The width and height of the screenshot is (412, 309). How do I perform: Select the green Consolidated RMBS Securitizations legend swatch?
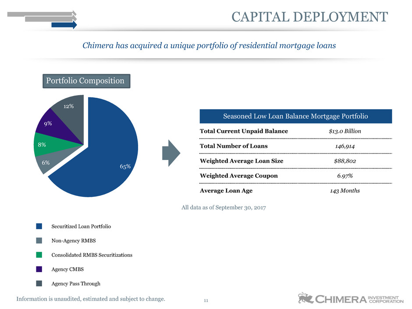39,255
